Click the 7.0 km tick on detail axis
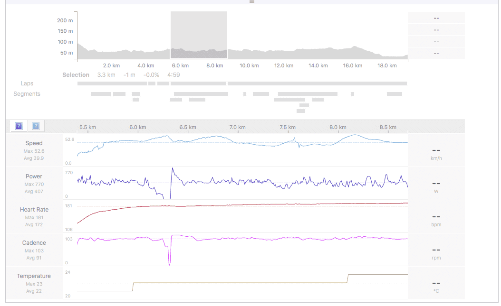 tap(237, 127)
